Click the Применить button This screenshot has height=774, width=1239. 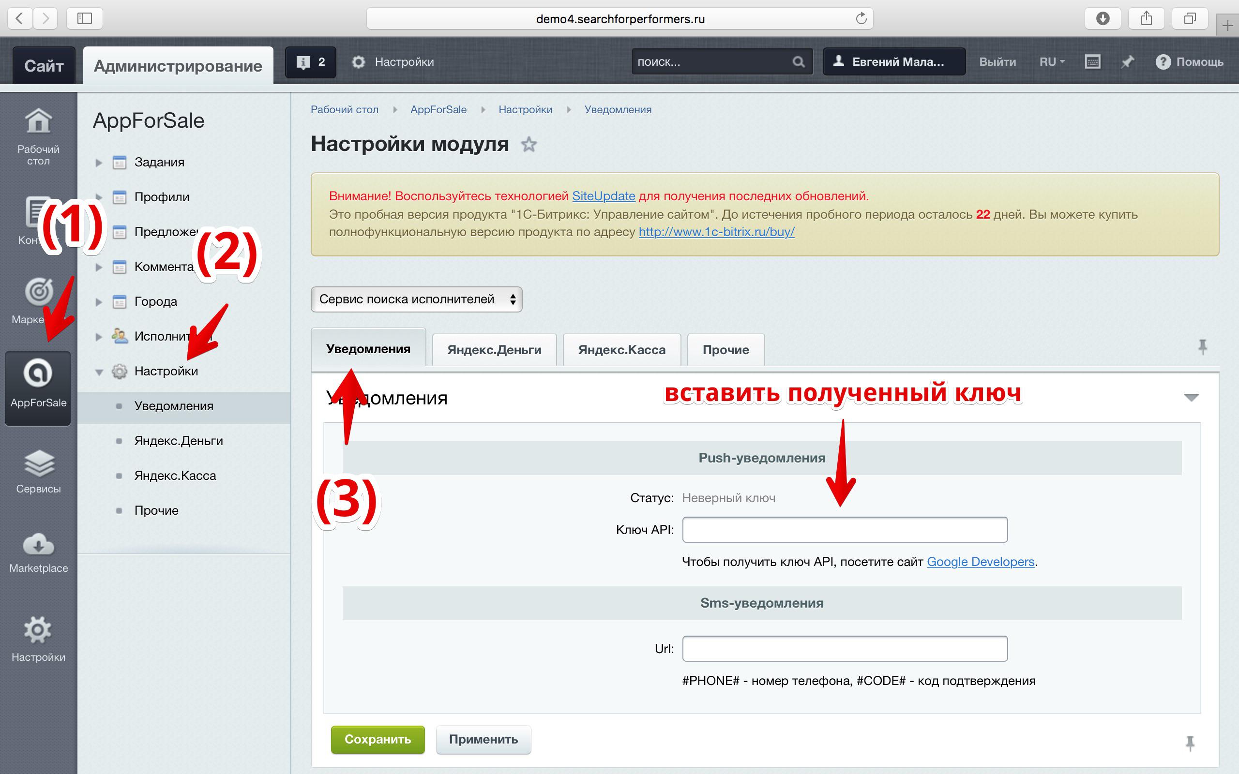pyautogui.click(x=484, y=739)
